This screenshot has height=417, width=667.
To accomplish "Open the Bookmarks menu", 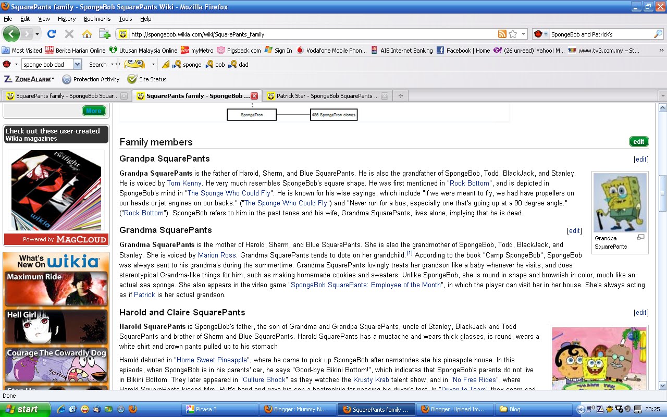I will click(97, 19).
